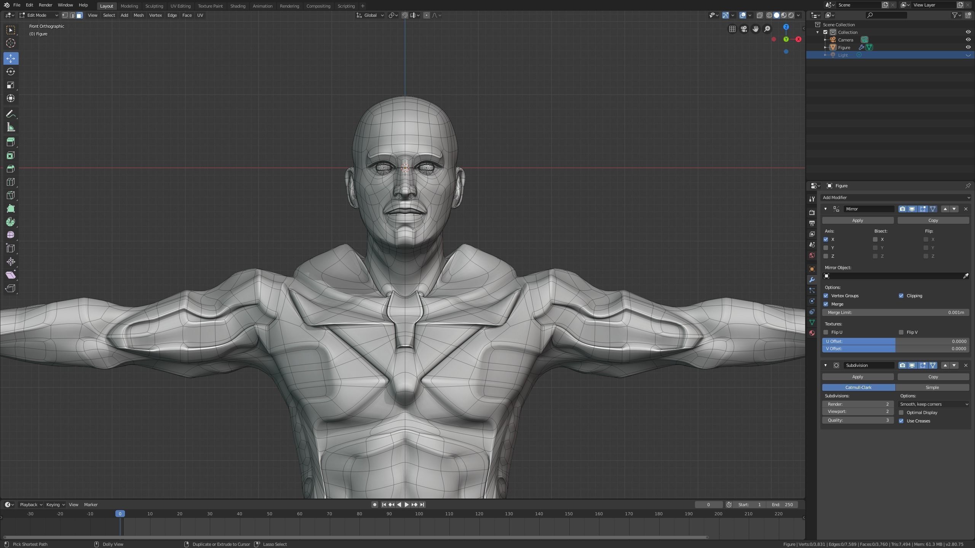Uncheck the Clipping option on the Mirror modifier

(x=901, y=295)
